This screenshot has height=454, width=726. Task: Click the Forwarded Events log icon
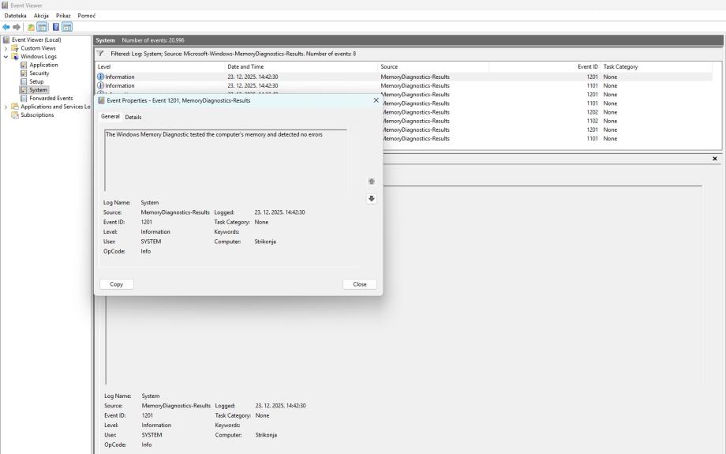24,98
